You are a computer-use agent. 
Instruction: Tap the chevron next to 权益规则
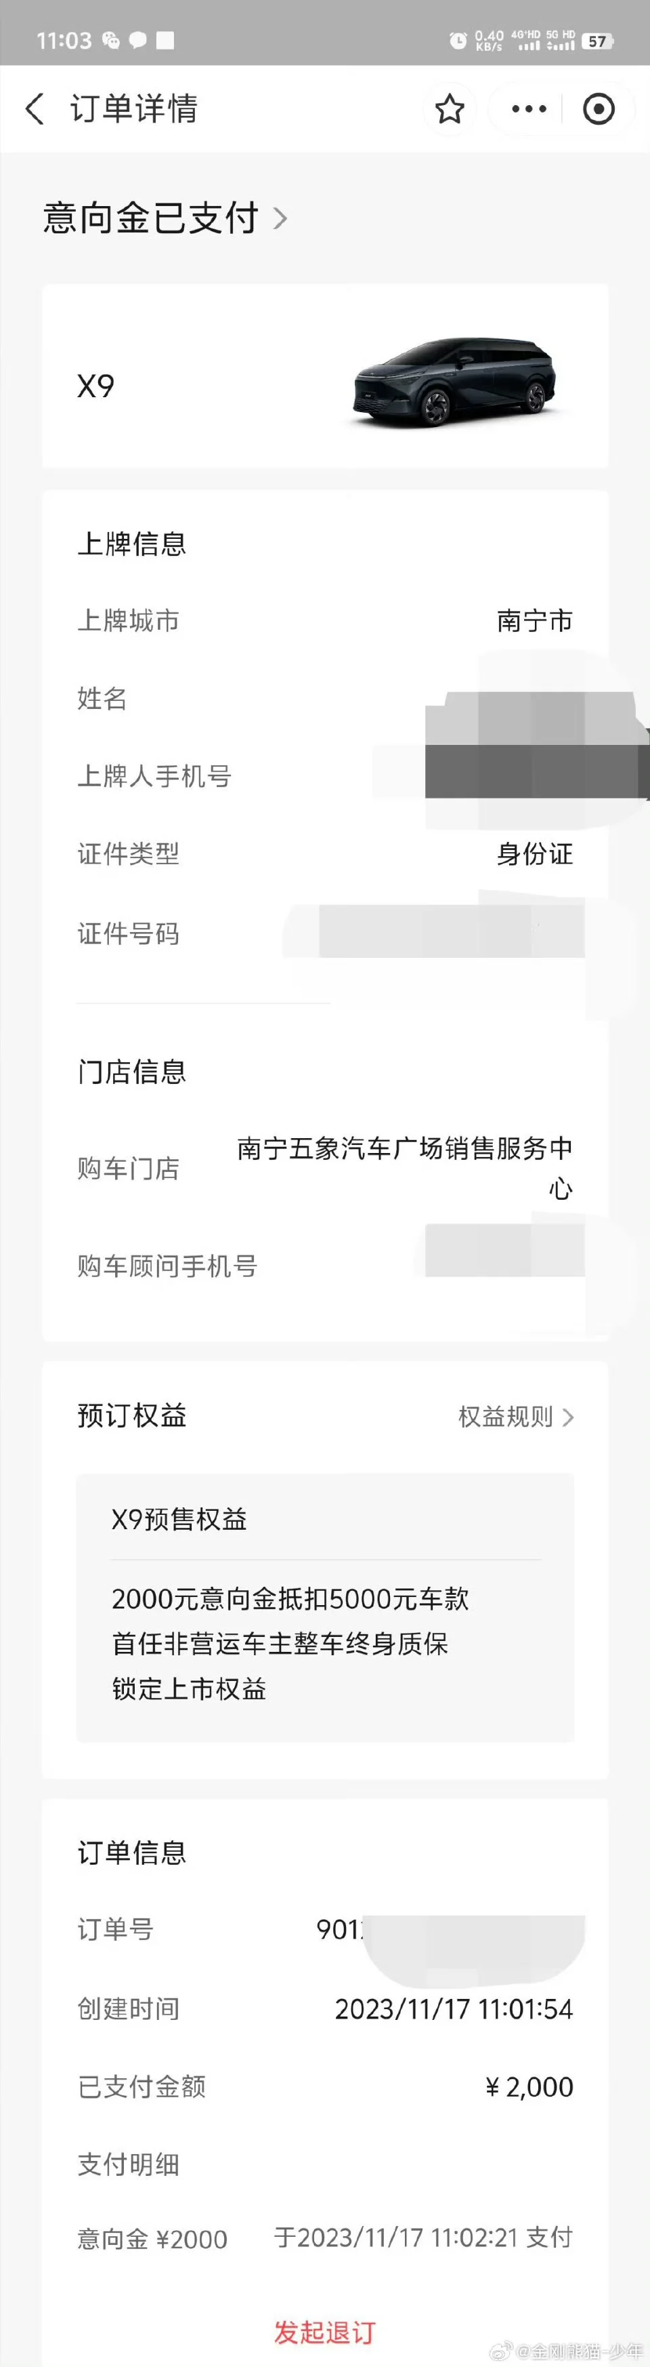click(568, 1418)
